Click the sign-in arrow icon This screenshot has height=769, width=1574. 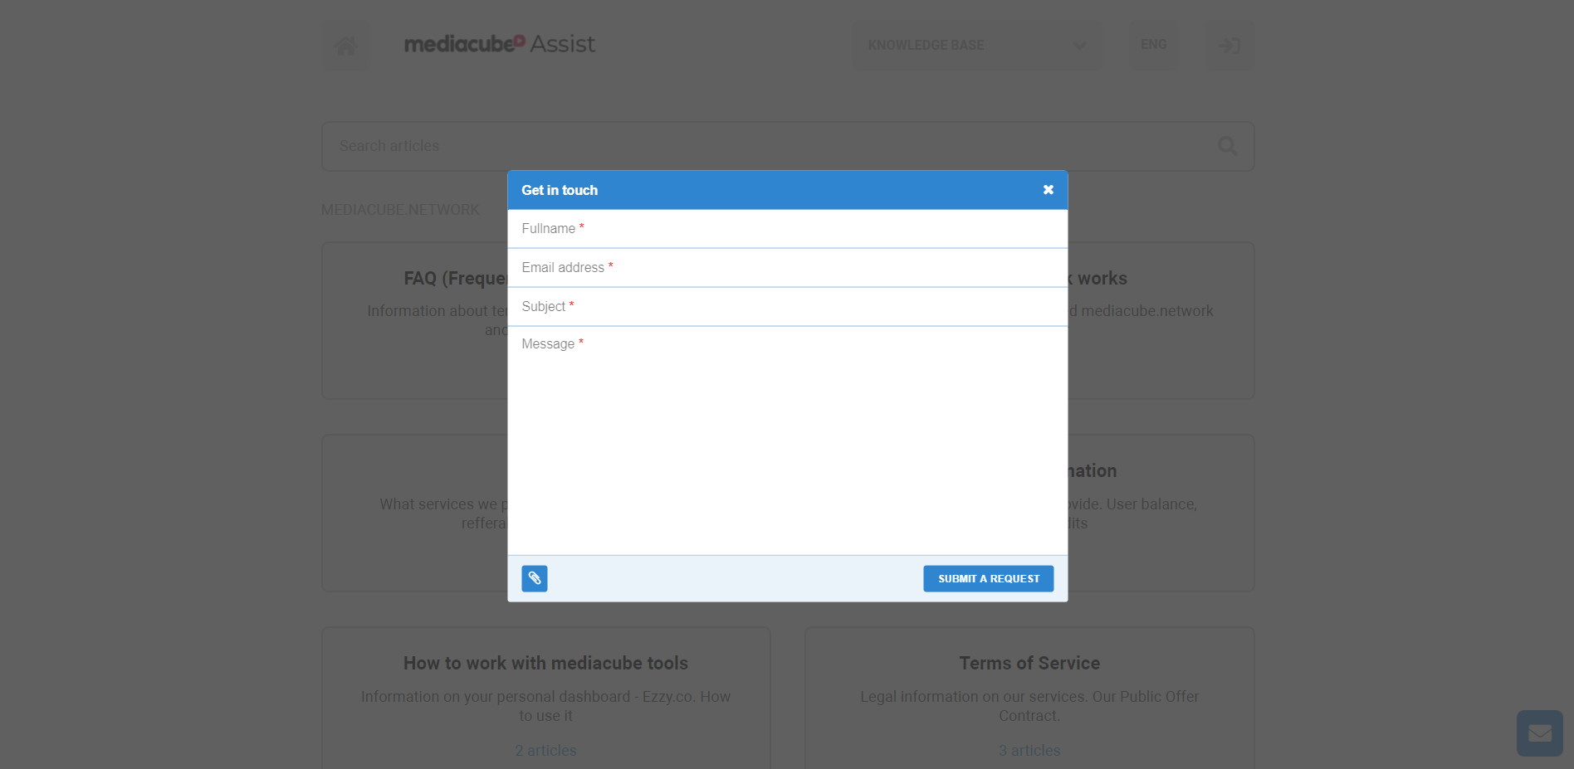[x=1229, y=45]
